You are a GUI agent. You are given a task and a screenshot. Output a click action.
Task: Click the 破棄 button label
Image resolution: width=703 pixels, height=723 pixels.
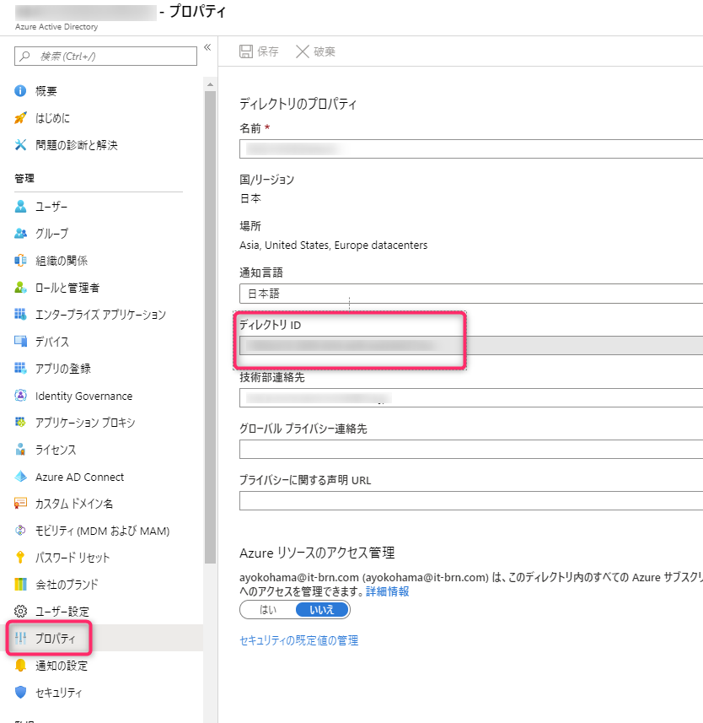(325, 51)
